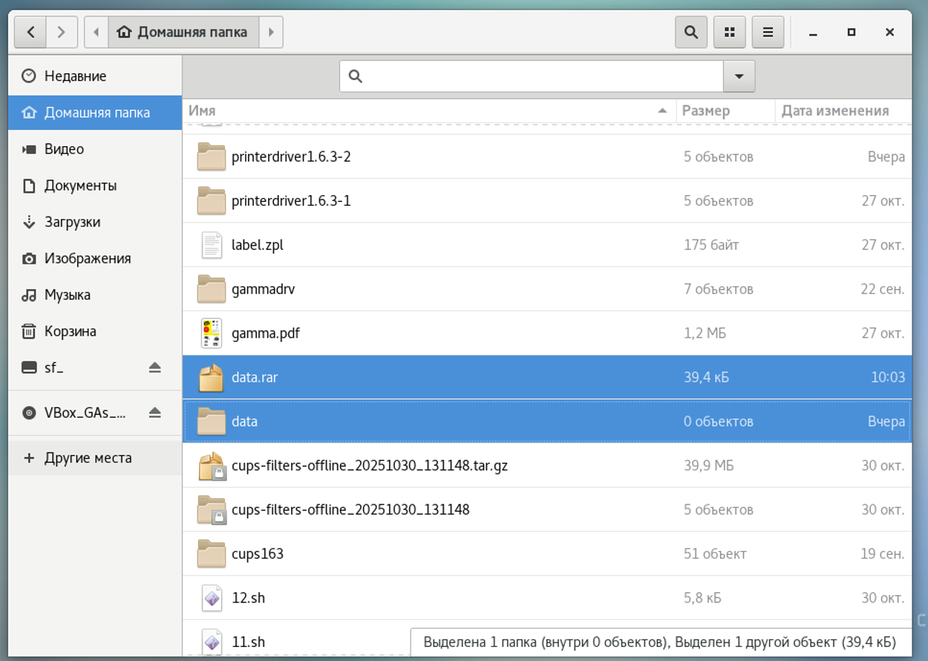The image size is (928, 661).
Task: Open Недавние in the sidebar
Action: (x=75, y=76)
